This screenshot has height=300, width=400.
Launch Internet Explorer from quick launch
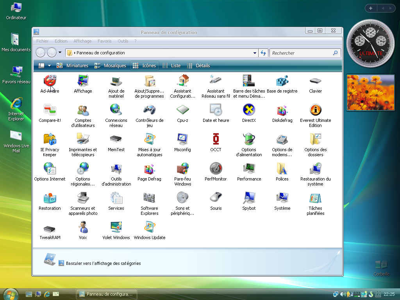point(47,294)
